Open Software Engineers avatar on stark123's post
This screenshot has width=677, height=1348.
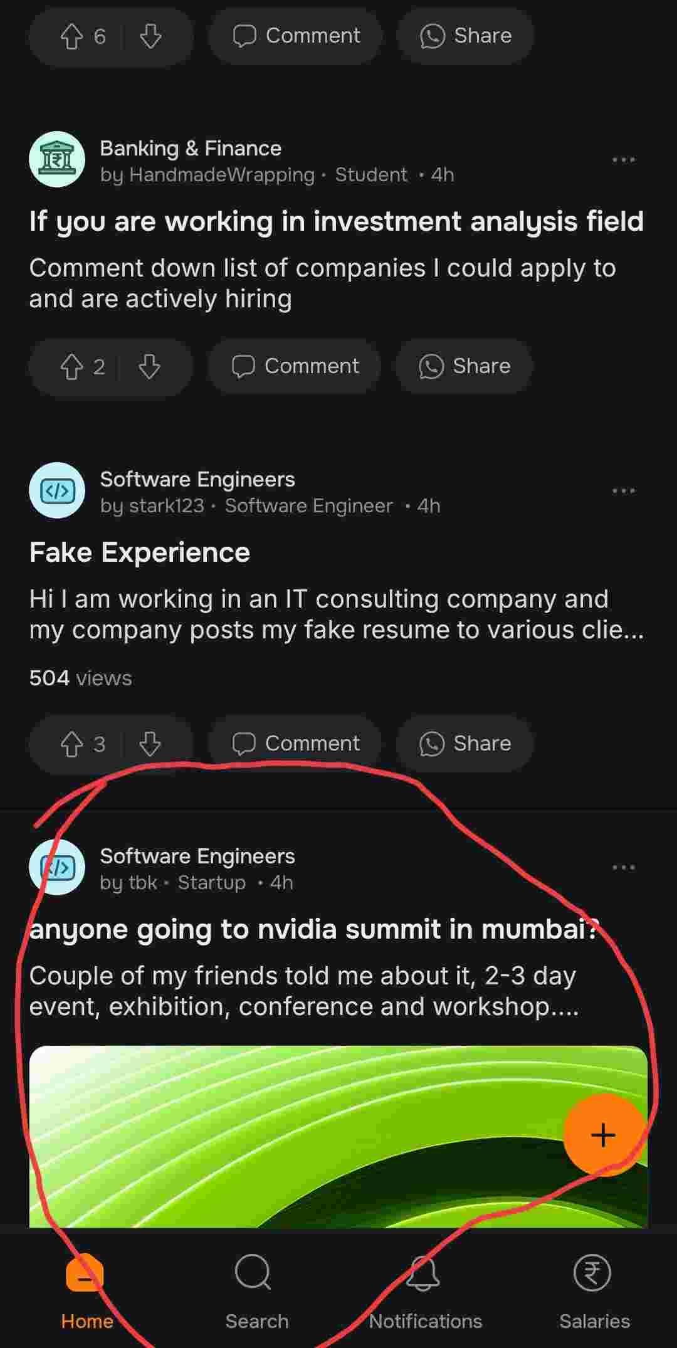pyautogui.click(x=57, y=490)
